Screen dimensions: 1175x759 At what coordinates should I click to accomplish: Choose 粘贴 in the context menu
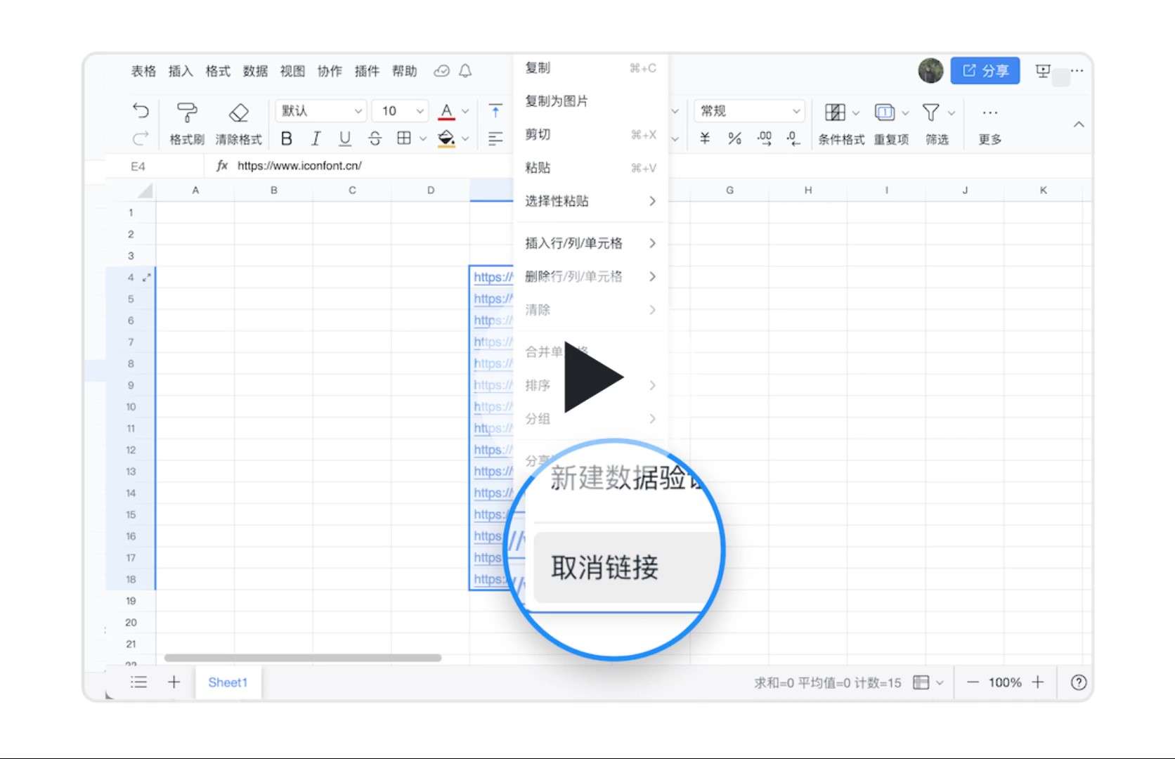(x=590, y=167)
